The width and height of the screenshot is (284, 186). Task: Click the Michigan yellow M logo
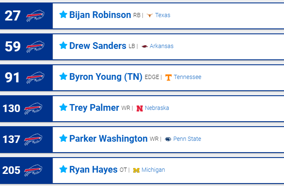(x=136, y=170)
